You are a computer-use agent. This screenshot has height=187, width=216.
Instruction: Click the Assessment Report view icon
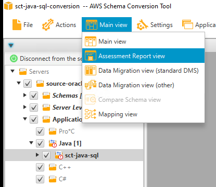click(x=91, y=56)
